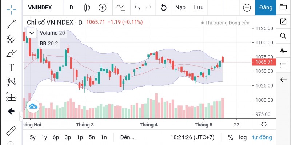
Task: Select the Text annotation tool
Action: [x=11, y=68]
